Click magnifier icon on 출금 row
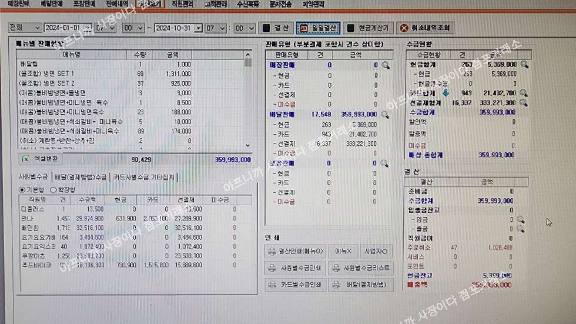 tap(520, 229)
